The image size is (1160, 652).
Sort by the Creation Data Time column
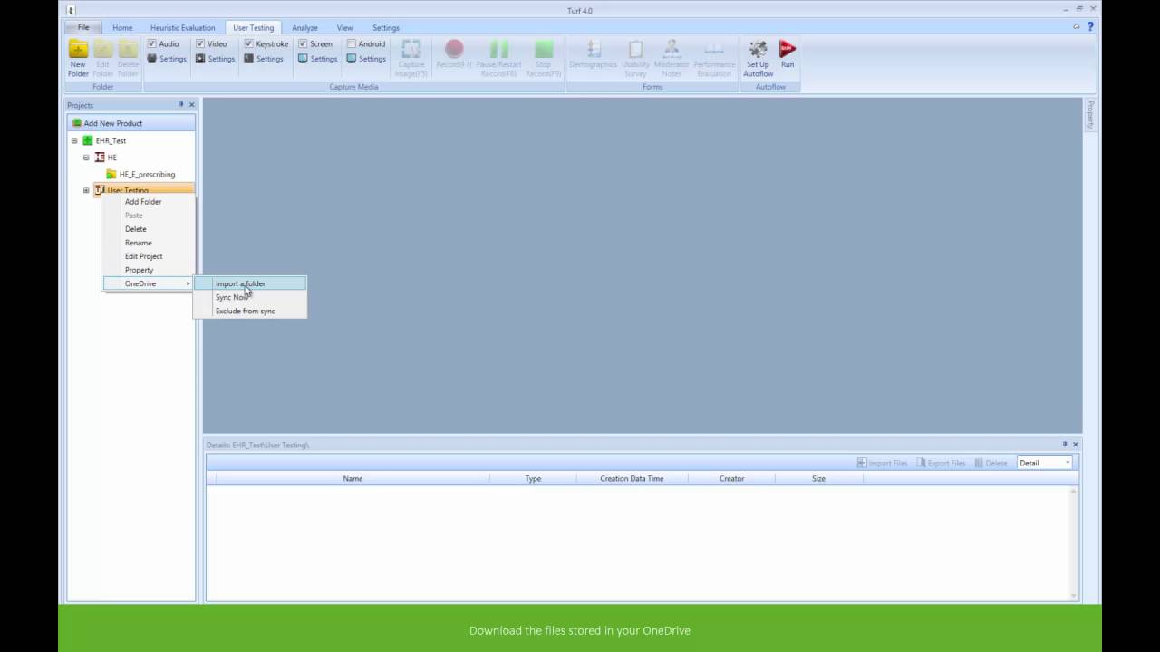point(632,478)
